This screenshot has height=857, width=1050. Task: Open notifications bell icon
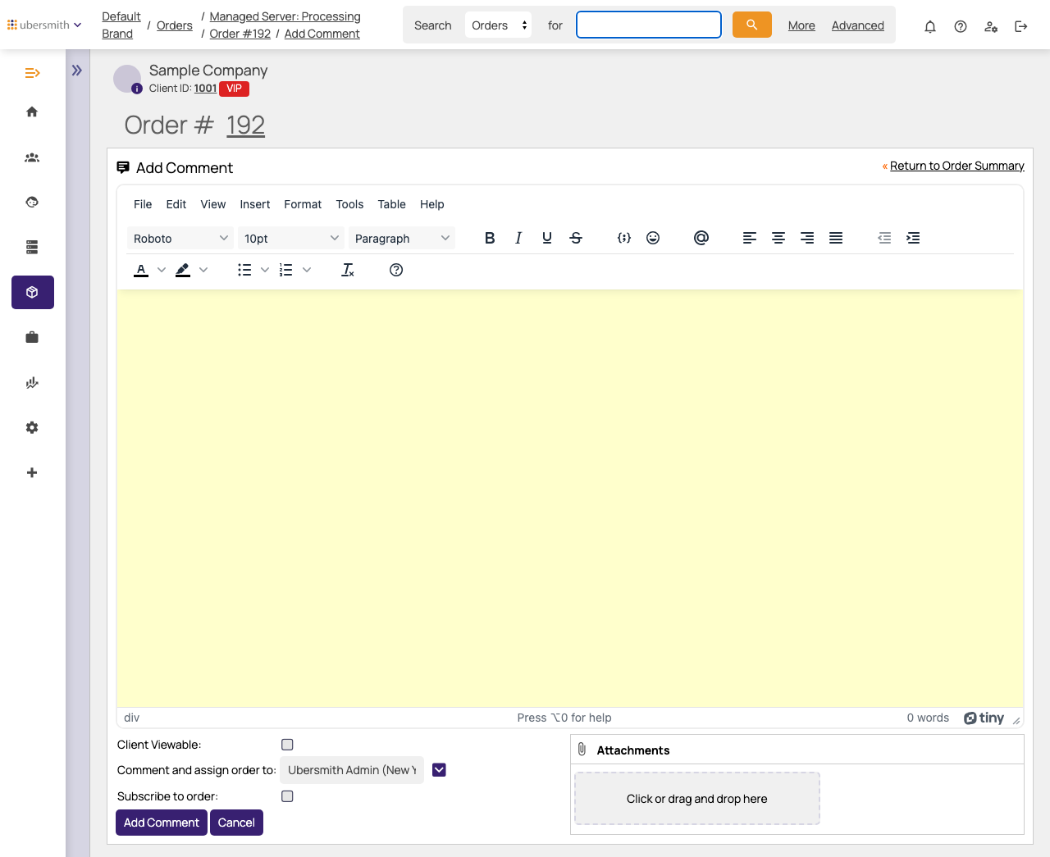click(930, 26)
